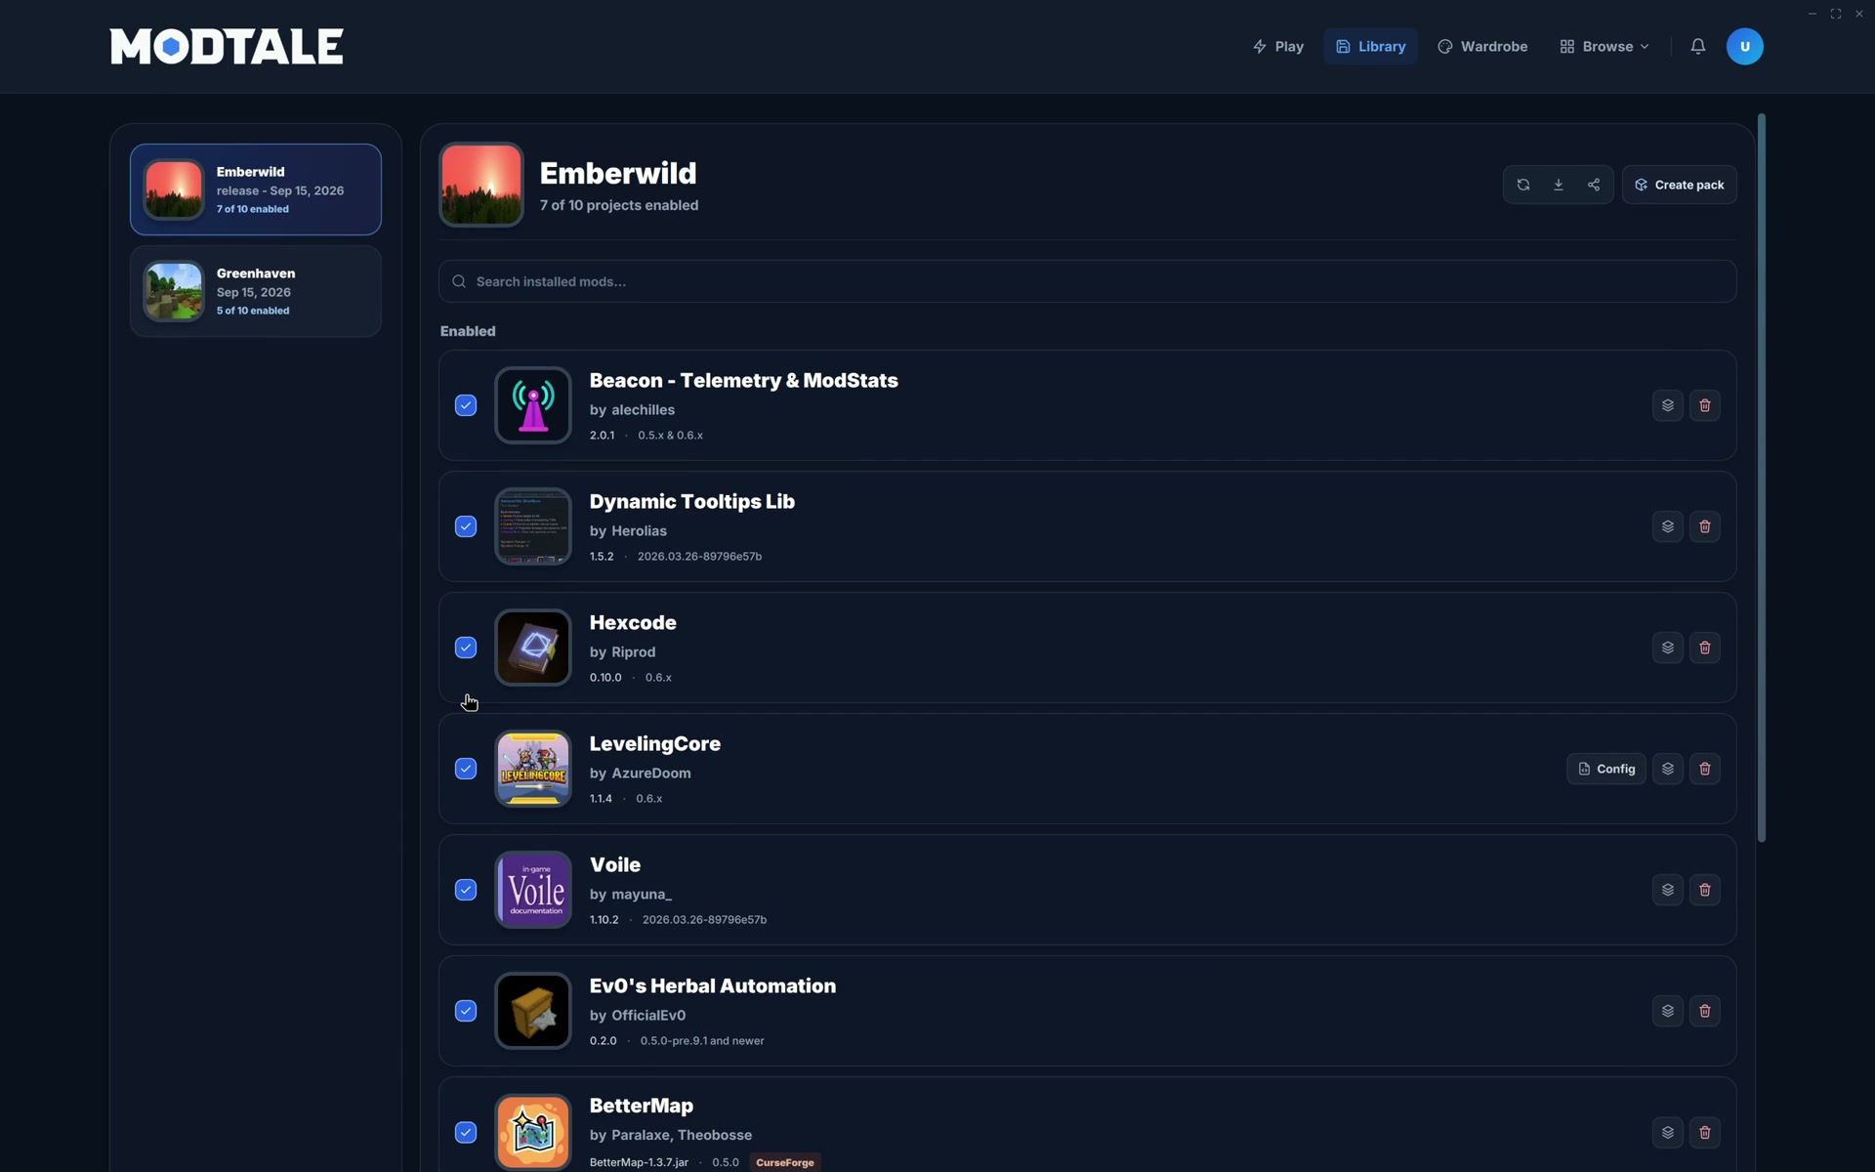
Task: Remove Dynamic Tooltips Lib with trash icon
Action: pos(1705,526)
